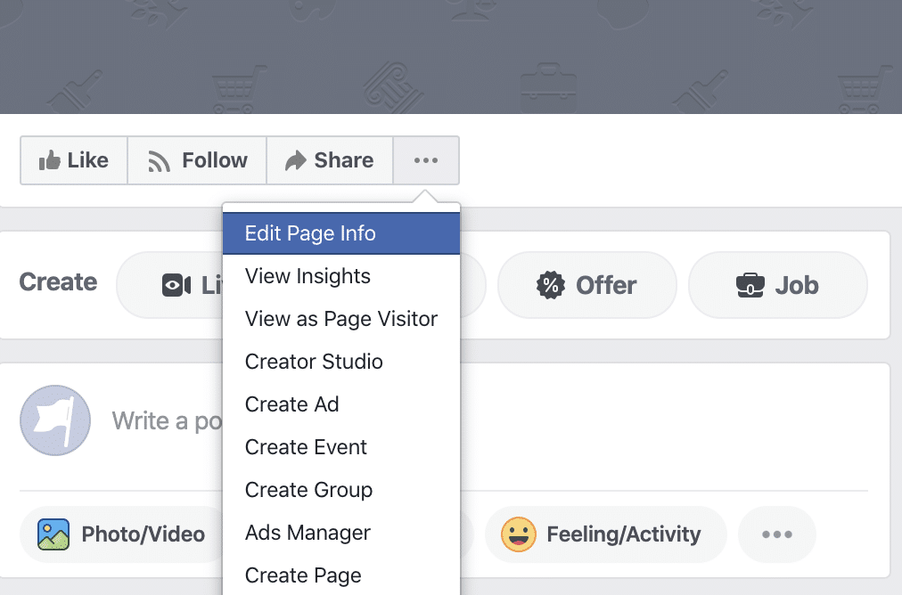
Task: Click the Feeling/Activity smiley face icon
Action: click(518, 534)
